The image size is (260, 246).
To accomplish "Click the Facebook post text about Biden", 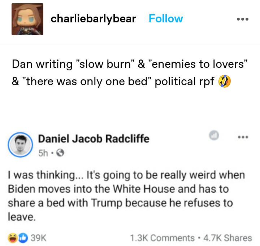I will click(126, 196).
